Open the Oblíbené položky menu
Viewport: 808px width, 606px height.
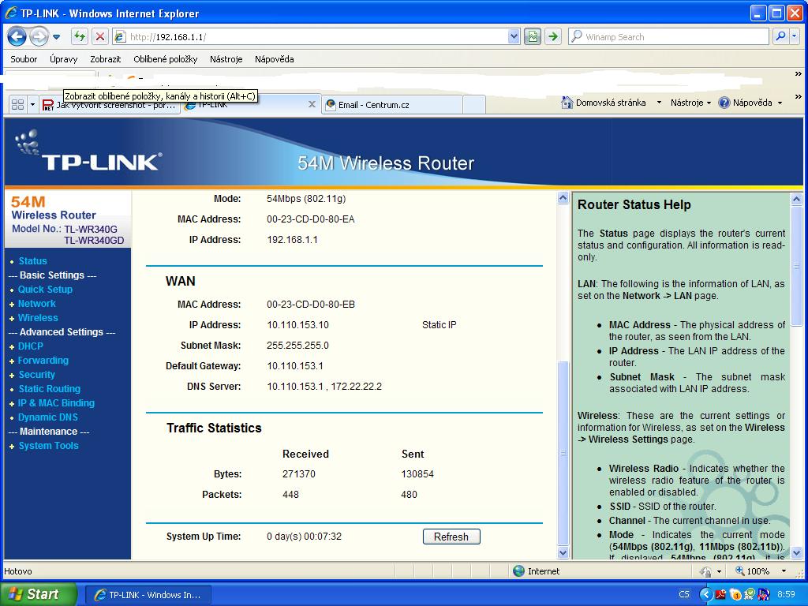166,58
